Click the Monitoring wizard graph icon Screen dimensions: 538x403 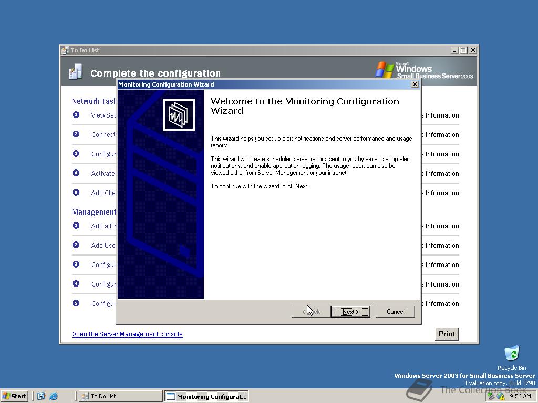[x=179, y=114]
